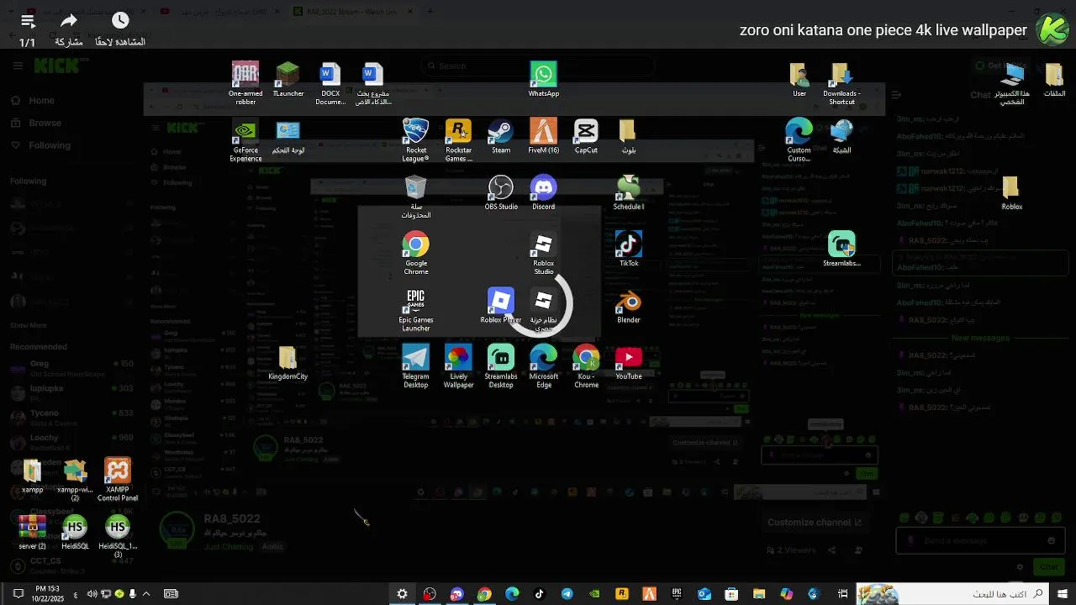Open FiveM desktop shortcut
This screenshot has width=1076, height=605.
(544, 135)
